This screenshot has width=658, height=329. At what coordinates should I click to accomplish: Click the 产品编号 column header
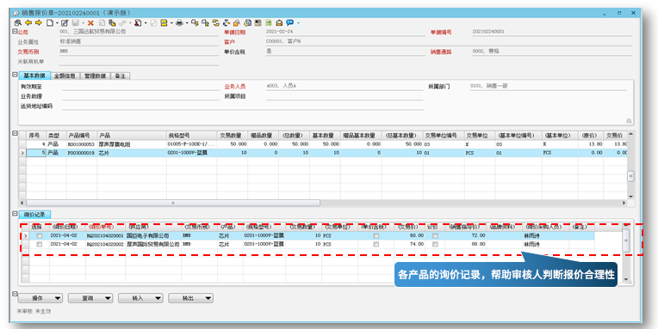coord(82,135)
